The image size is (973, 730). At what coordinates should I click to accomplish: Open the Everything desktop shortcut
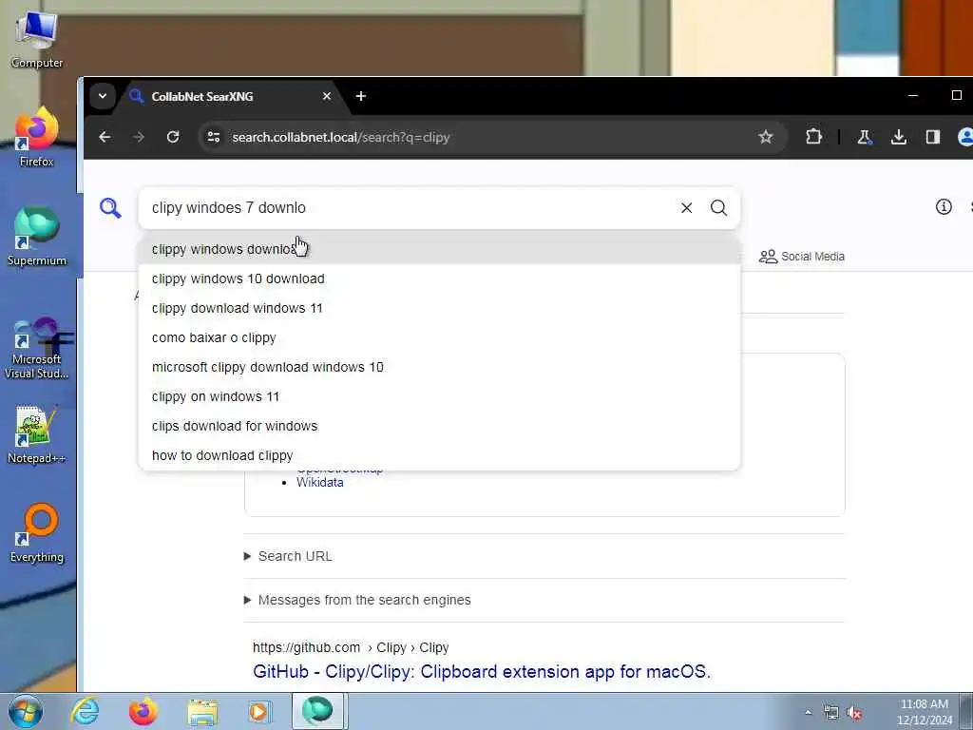pyautogui.click(x=37, y=533)
